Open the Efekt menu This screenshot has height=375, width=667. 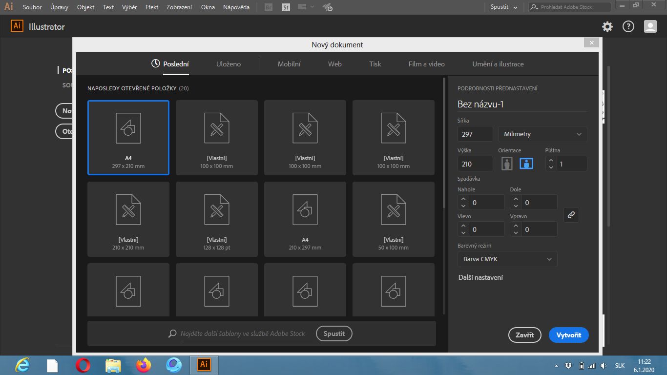[x=152, y=7]
